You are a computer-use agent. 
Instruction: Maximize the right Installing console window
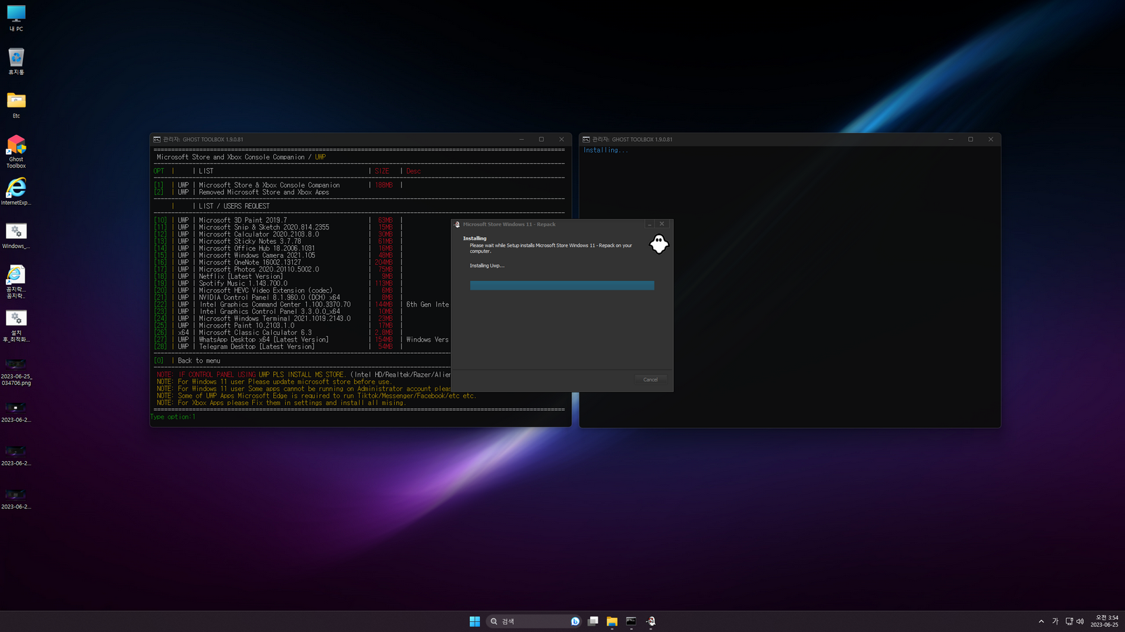pos(971,140)
